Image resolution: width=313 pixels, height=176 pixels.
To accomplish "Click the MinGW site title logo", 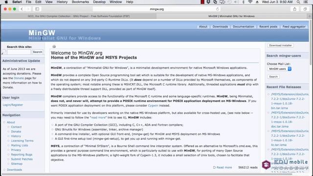I will [x=42, y=33].
